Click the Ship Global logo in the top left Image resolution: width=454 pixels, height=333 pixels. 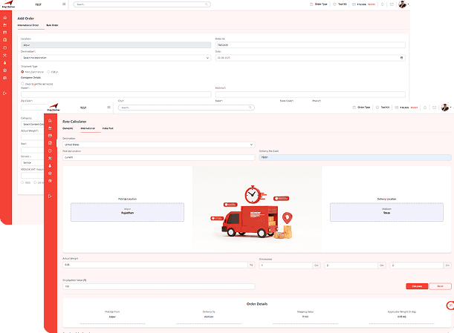(6, 4)
